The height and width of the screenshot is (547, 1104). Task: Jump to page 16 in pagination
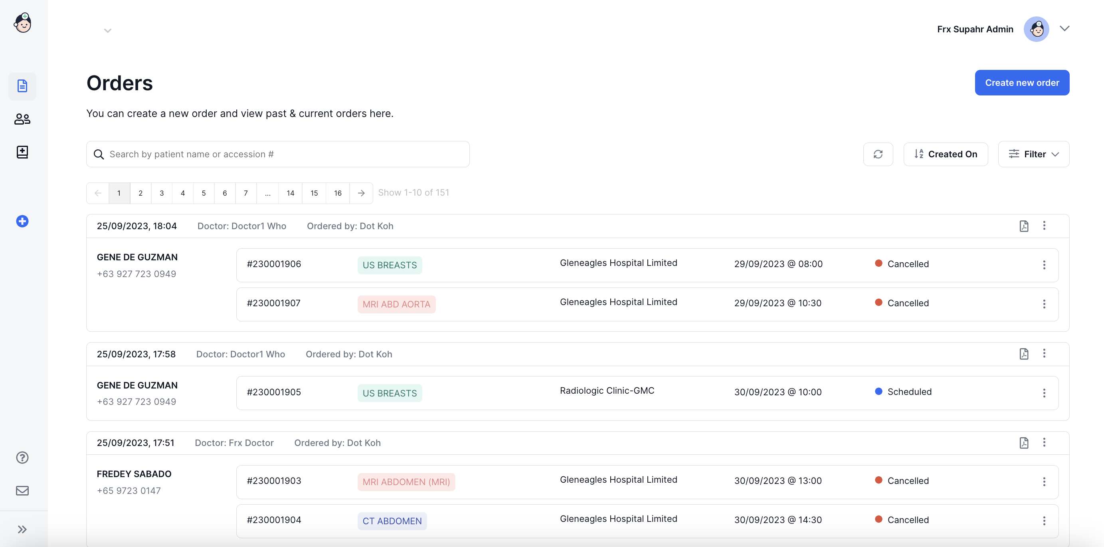pos(338,193)
